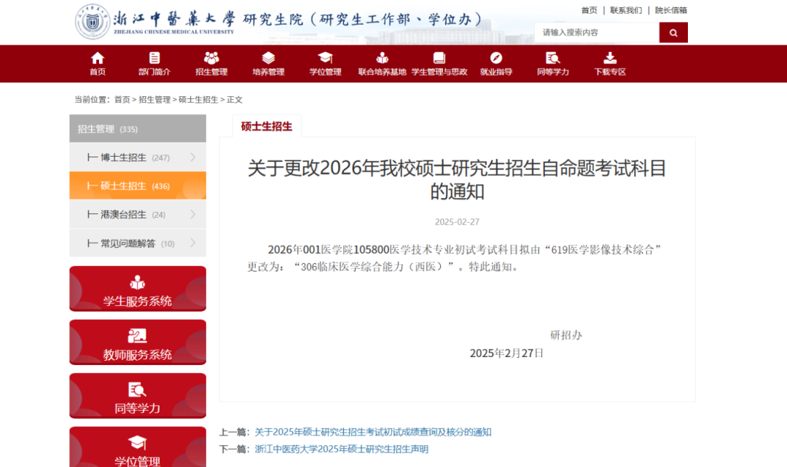Click the top-right 首页 link
Viewport: 787px width, 467px height.
tap(590, 10)
